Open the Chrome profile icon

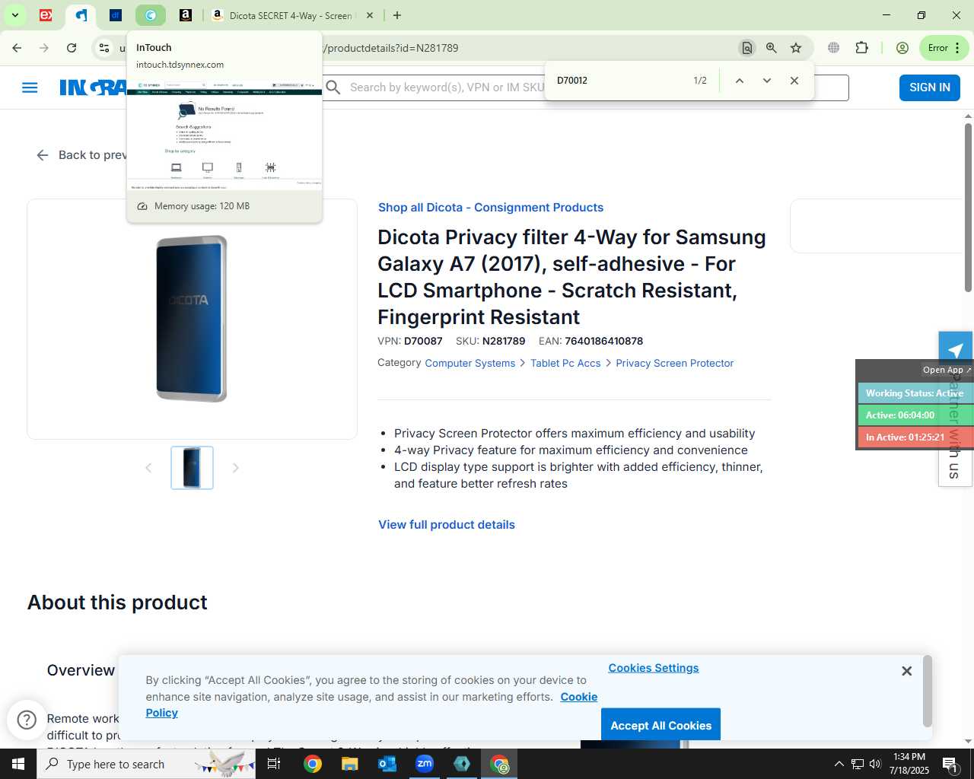point(902,48)
